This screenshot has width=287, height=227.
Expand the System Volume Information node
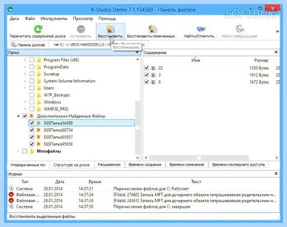click(x=25, y=81)
